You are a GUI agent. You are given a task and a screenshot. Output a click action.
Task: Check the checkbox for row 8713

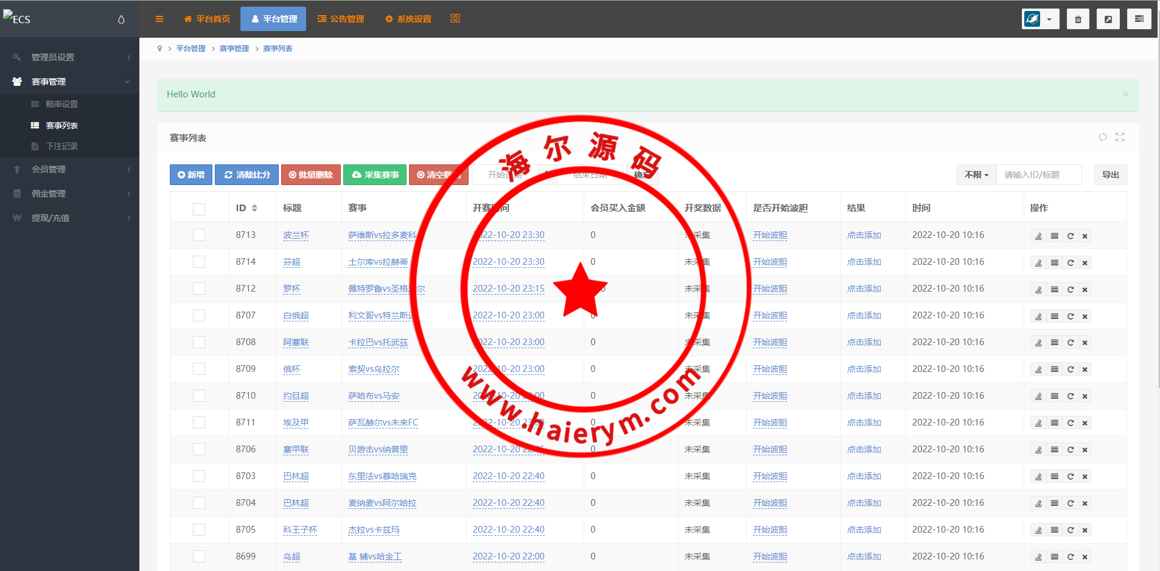(x=199, y=236)
